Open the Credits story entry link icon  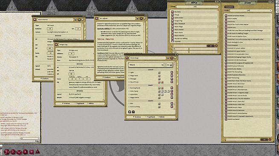(x=226, y=18)
